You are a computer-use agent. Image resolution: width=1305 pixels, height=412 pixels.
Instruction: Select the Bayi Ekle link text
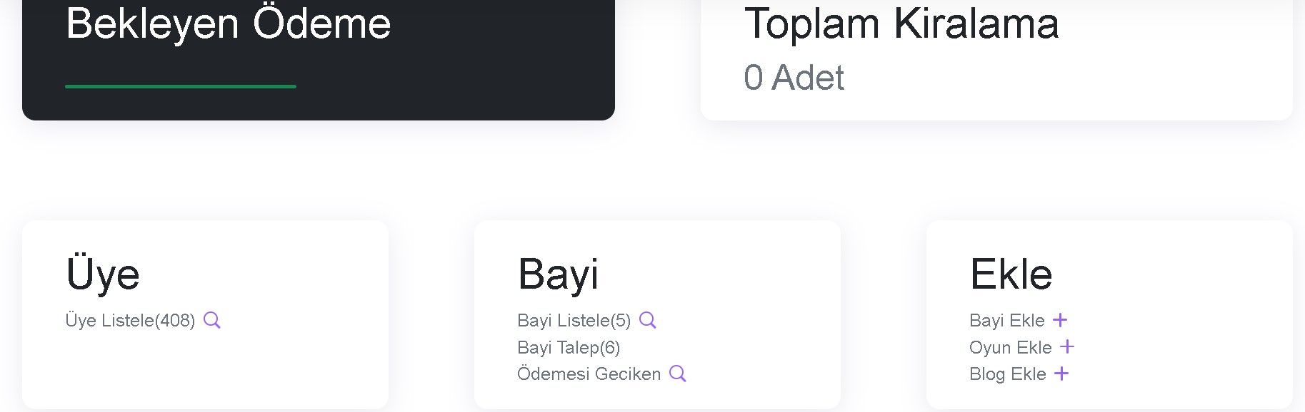(x=1007, y=321)
